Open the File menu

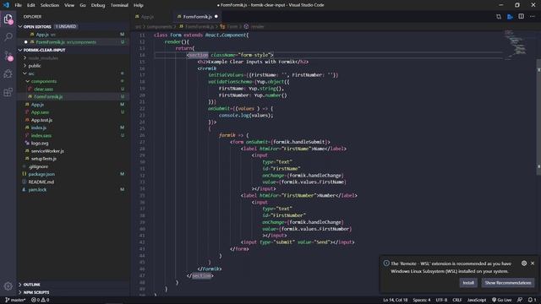point(19,5)
